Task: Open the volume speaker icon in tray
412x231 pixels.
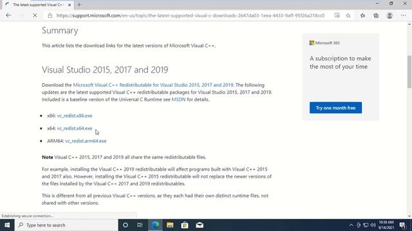Action: [x=373, y=225]
